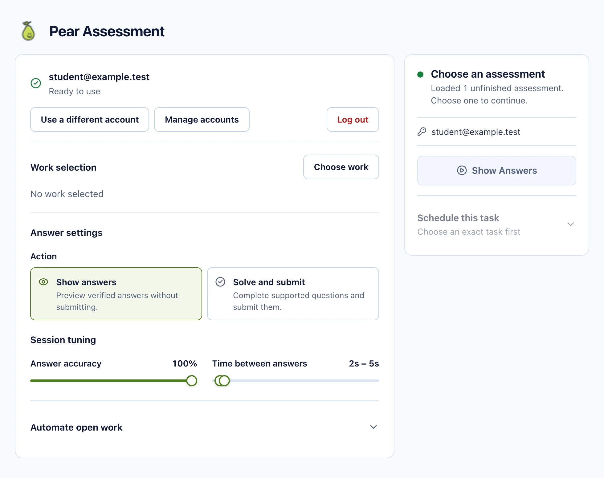Screen dimensions: 604x478
Task: Click the pear logo icon
Action: [28, 31]
